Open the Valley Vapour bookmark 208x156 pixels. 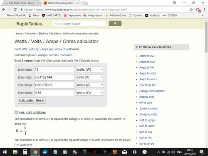[93, 15]
